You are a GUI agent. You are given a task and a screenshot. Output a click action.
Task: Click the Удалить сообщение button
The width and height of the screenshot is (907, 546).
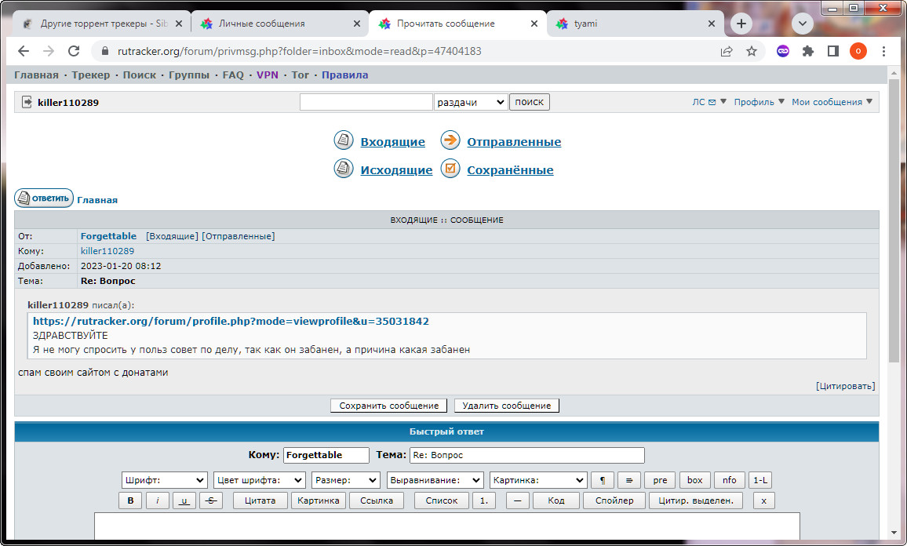[x=507, y=406]
